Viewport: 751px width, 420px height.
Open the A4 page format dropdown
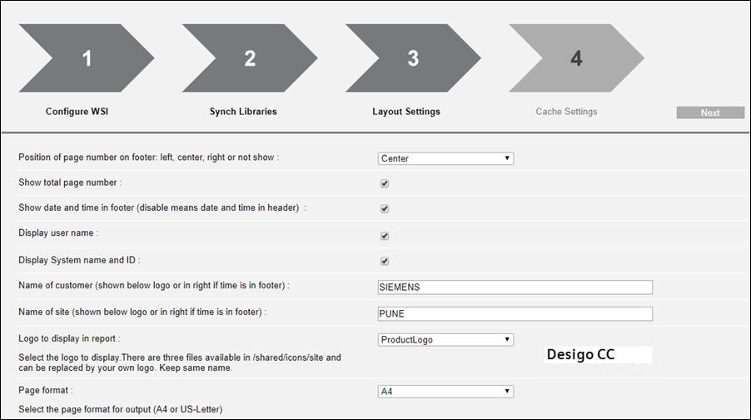445,392
